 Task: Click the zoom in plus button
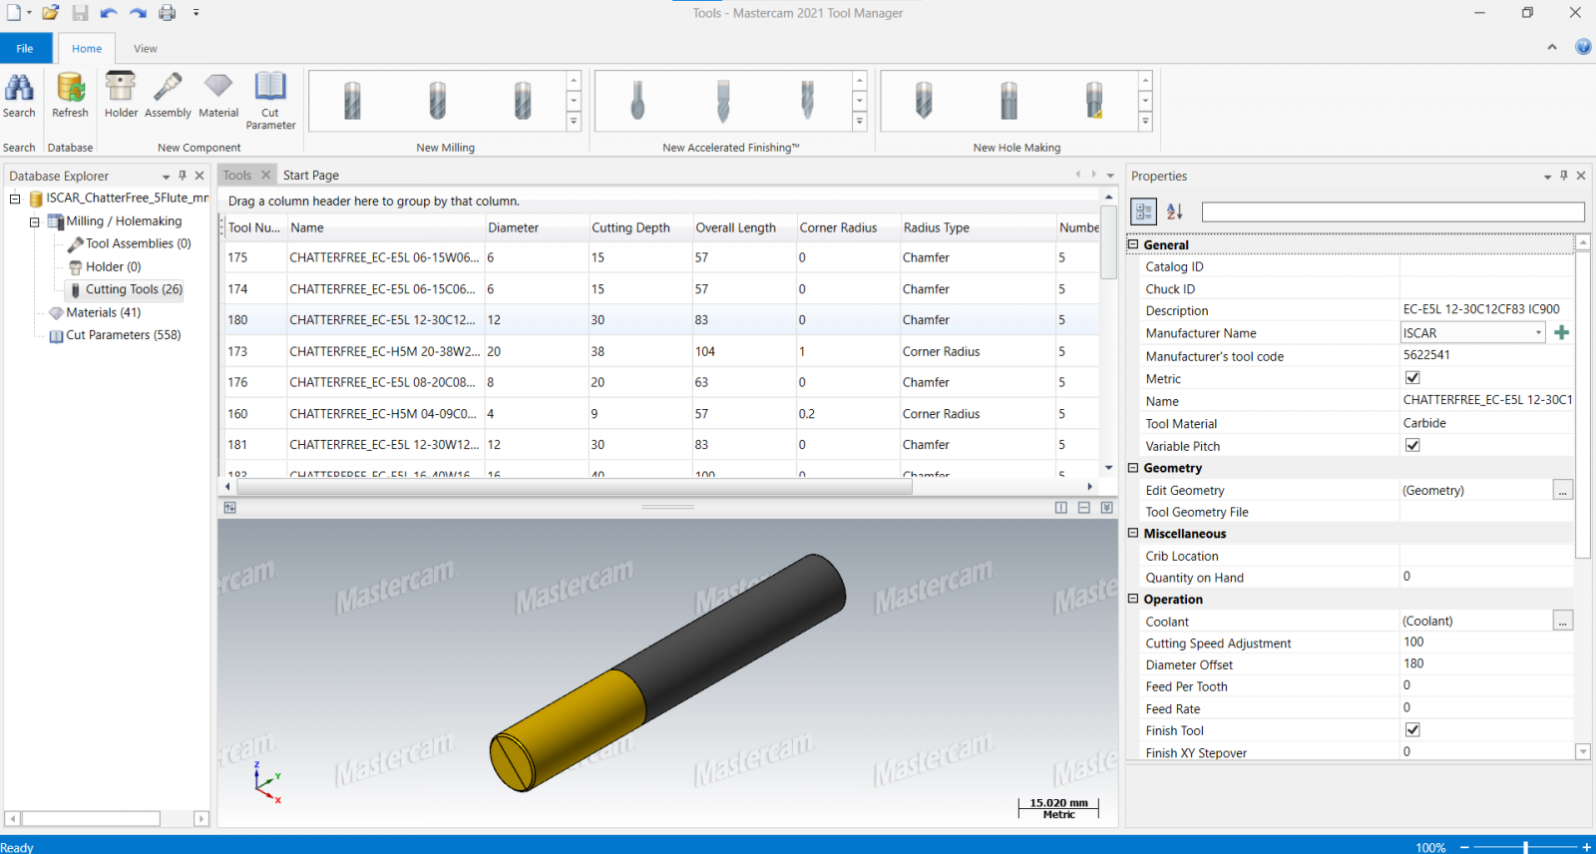(1586, 847)
